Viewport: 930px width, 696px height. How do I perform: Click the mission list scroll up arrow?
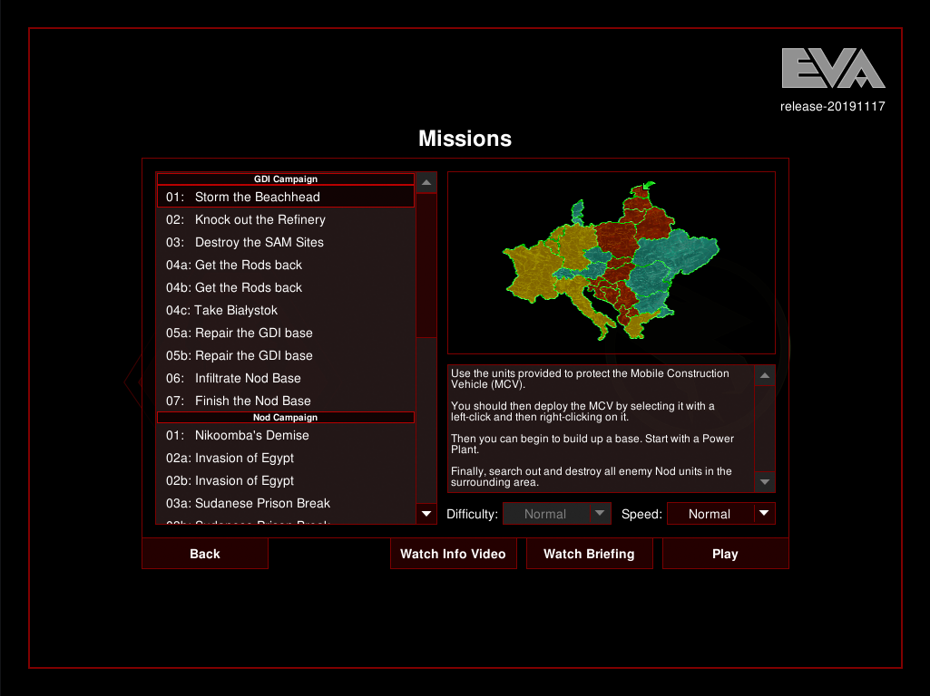(x=426, y=182)
